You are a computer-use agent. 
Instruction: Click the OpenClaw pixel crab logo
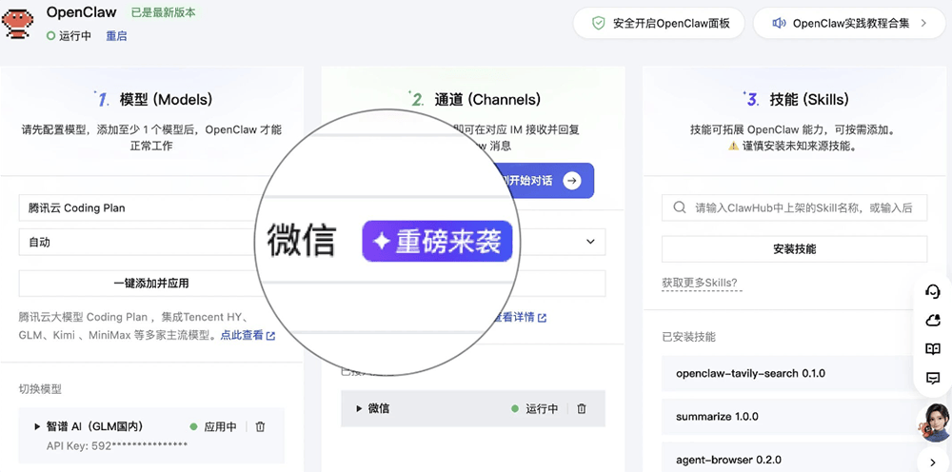pos(18,23)
